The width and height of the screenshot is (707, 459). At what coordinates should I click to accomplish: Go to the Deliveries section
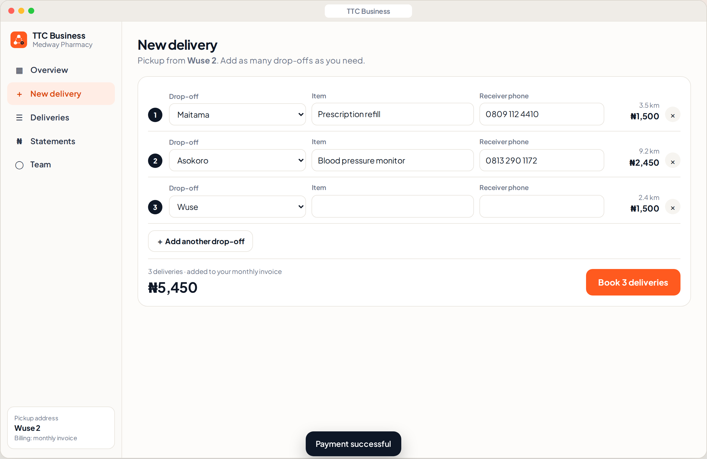pos(61,118)
